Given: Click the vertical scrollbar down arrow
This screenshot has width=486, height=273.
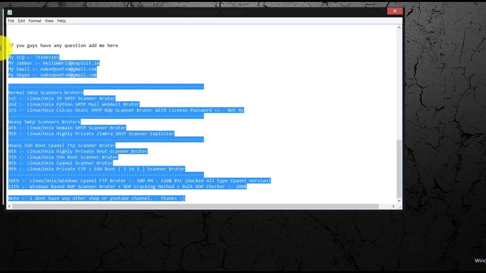Looking at the screenshot, I should (399, 200).
